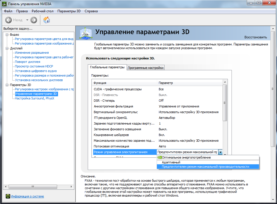Switch to Глобальные параметры tab
Screen dimensions: 277x204
click(107, 67)
